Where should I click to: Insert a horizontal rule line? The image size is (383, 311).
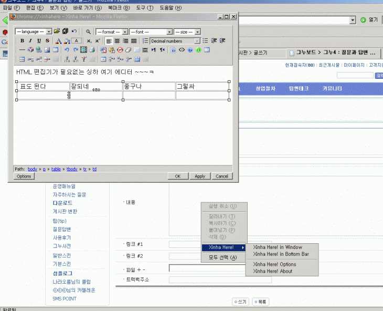22,50
